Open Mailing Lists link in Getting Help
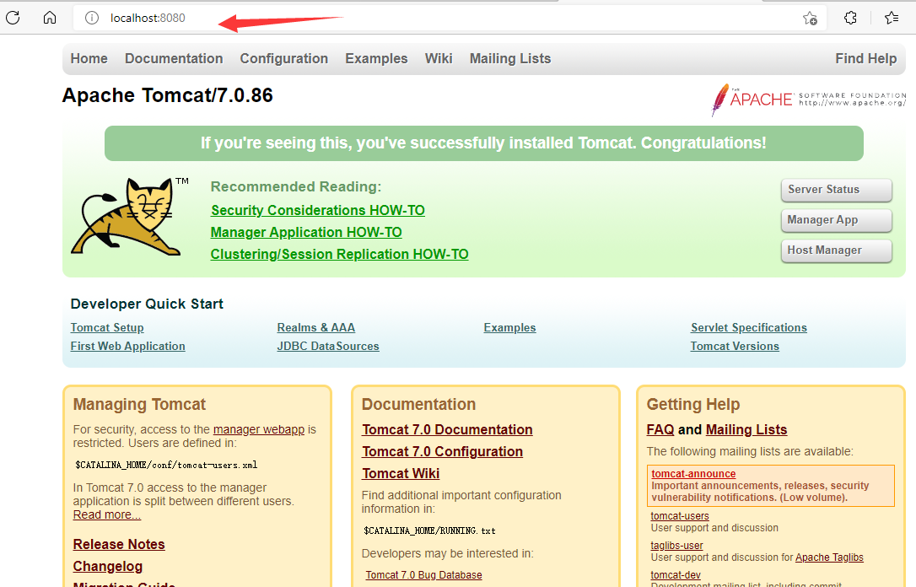This screenshot has height=587, width=916. 746,430
